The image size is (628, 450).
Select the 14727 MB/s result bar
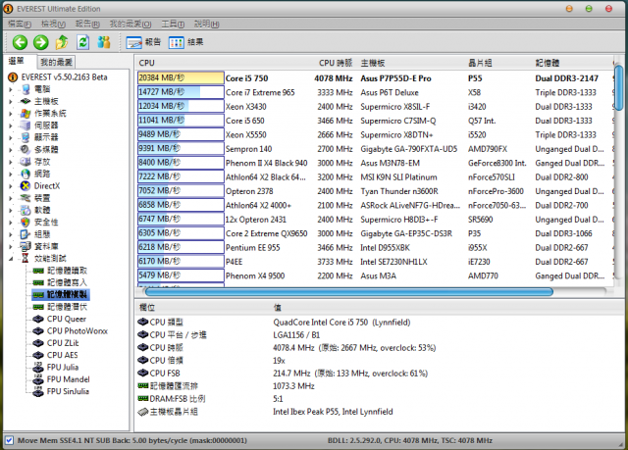pyautogui.click(x=181, y=92)
